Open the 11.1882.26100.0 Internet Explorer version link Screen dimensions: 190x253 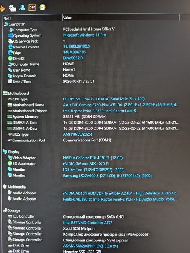tap(76, 47)
